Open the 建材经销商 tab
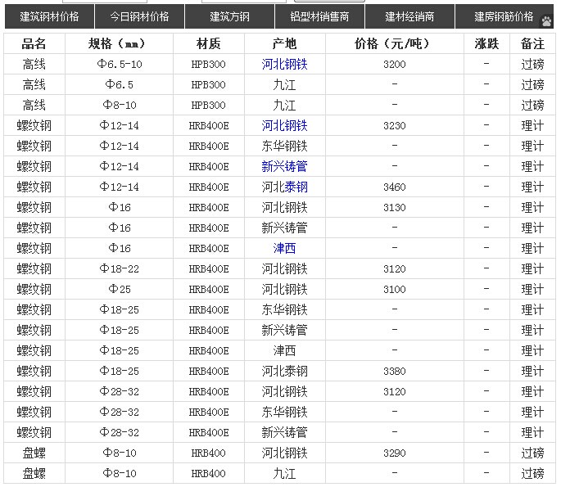The image size is (561, 487). point(409,16)
